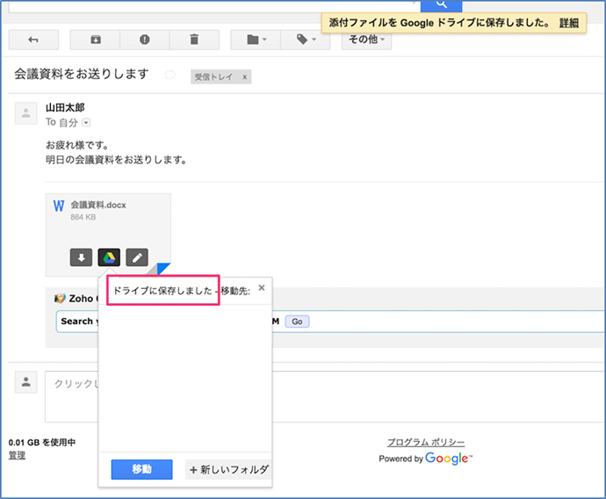Click 山田太郎 sender avatar

tap(25, 113)
